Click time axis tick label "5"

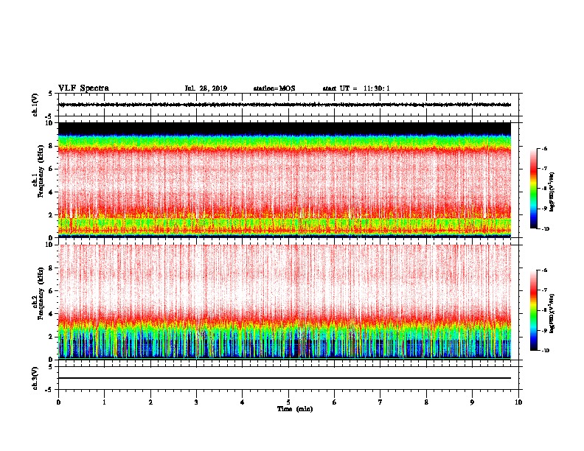[x=288, y=402]
